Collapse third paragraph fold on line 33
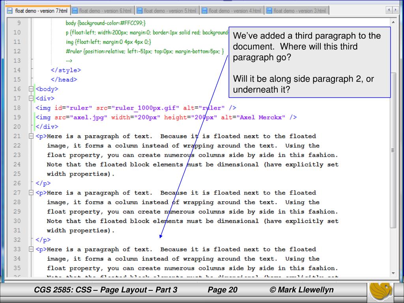404x303 pixels. pyautogui.click(x=31, y=249)
